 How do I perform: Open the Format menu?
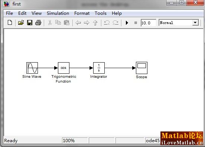[x=82, y=13]
